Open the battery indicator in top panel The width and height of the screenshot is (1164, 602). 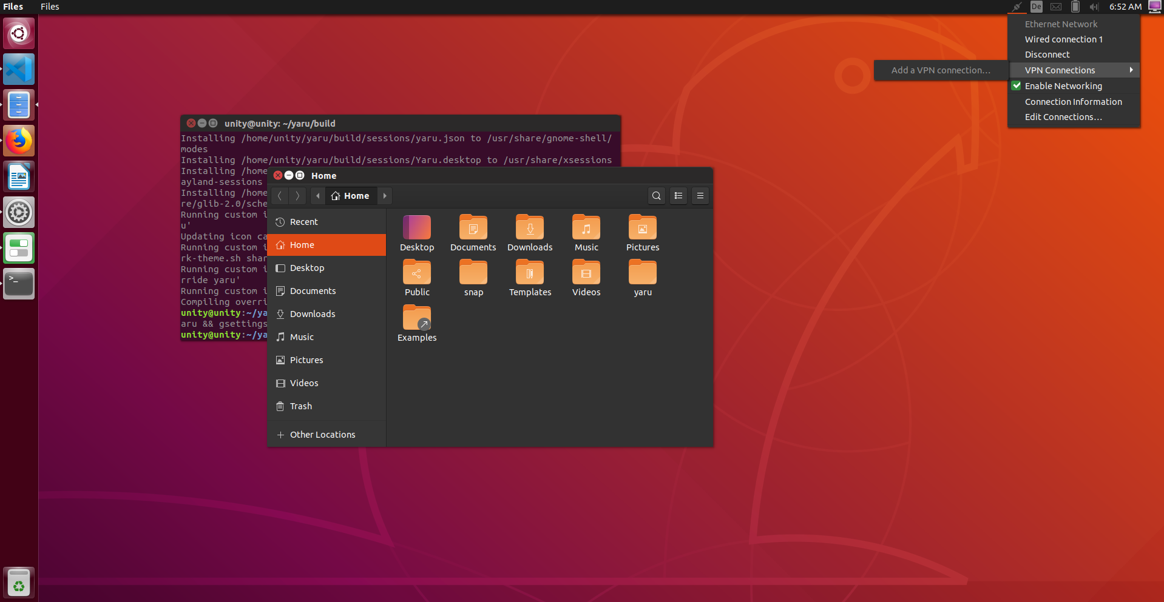pyautogui.click(x=1075, y=7)
